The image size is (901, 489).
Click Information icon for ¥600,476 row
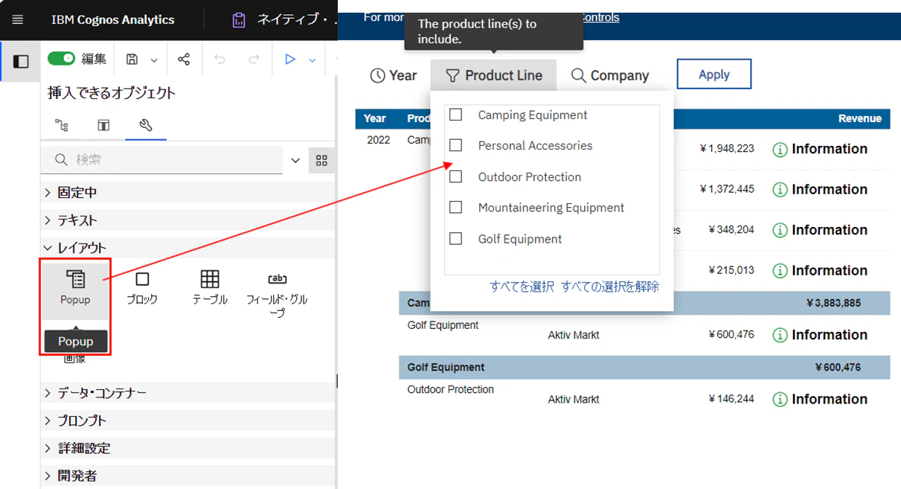(x=780, y=336)
